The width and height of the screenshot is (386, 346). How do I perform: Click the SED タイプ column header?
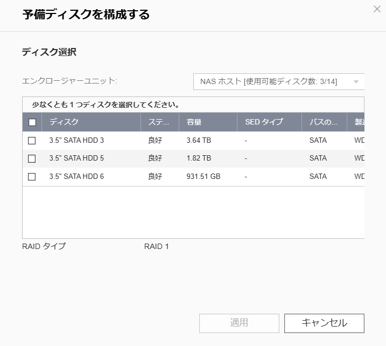[264, 122]
